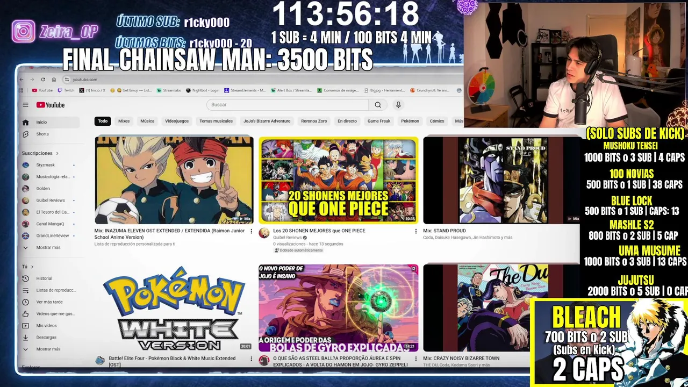This screenshot has width=688, height=387.
Task: Start voice search with microphone icon
Action: click(x=398, y=105)
